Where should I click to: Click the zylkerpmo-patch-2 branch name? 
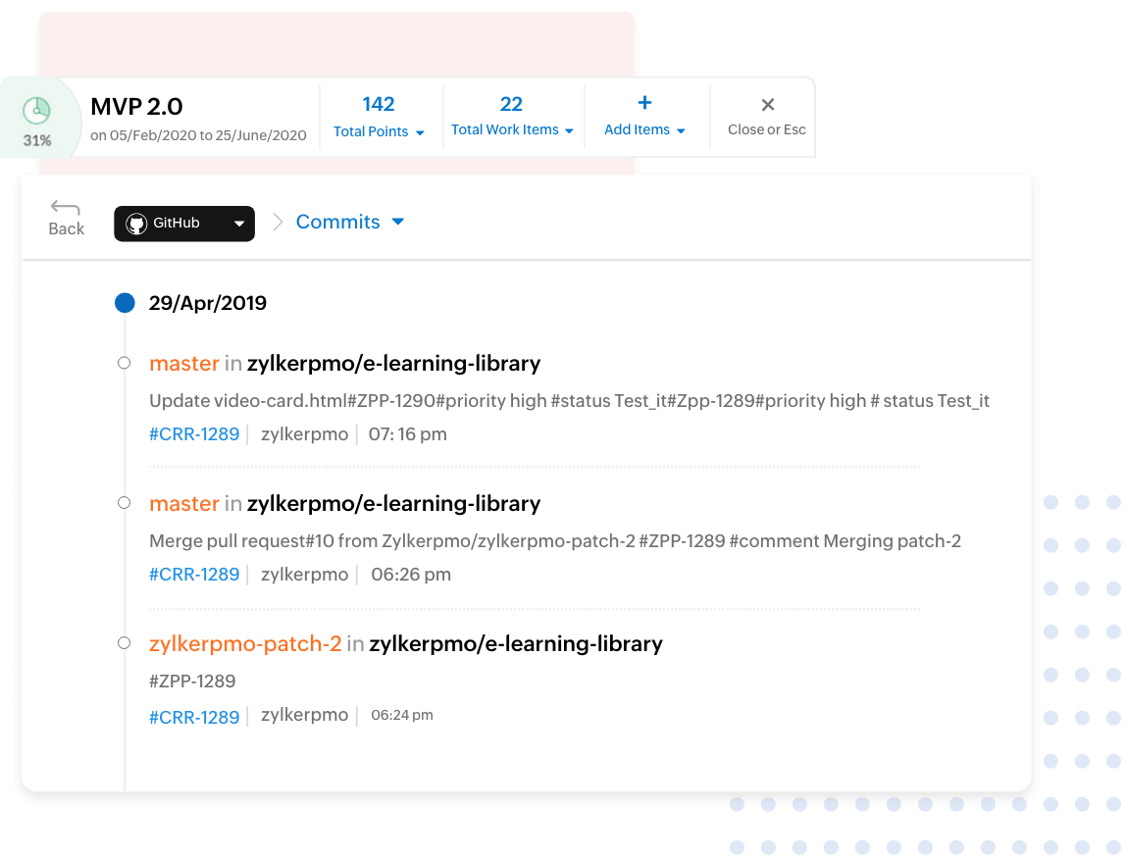click(245, 644)
